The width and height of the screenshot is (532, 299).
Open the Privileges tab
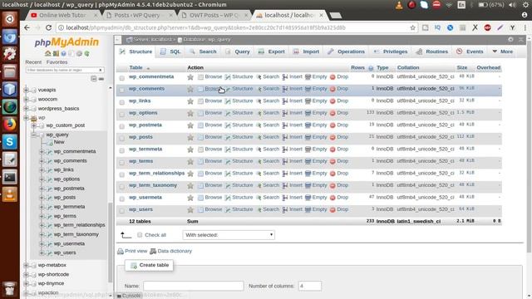[x=391, y=51]
